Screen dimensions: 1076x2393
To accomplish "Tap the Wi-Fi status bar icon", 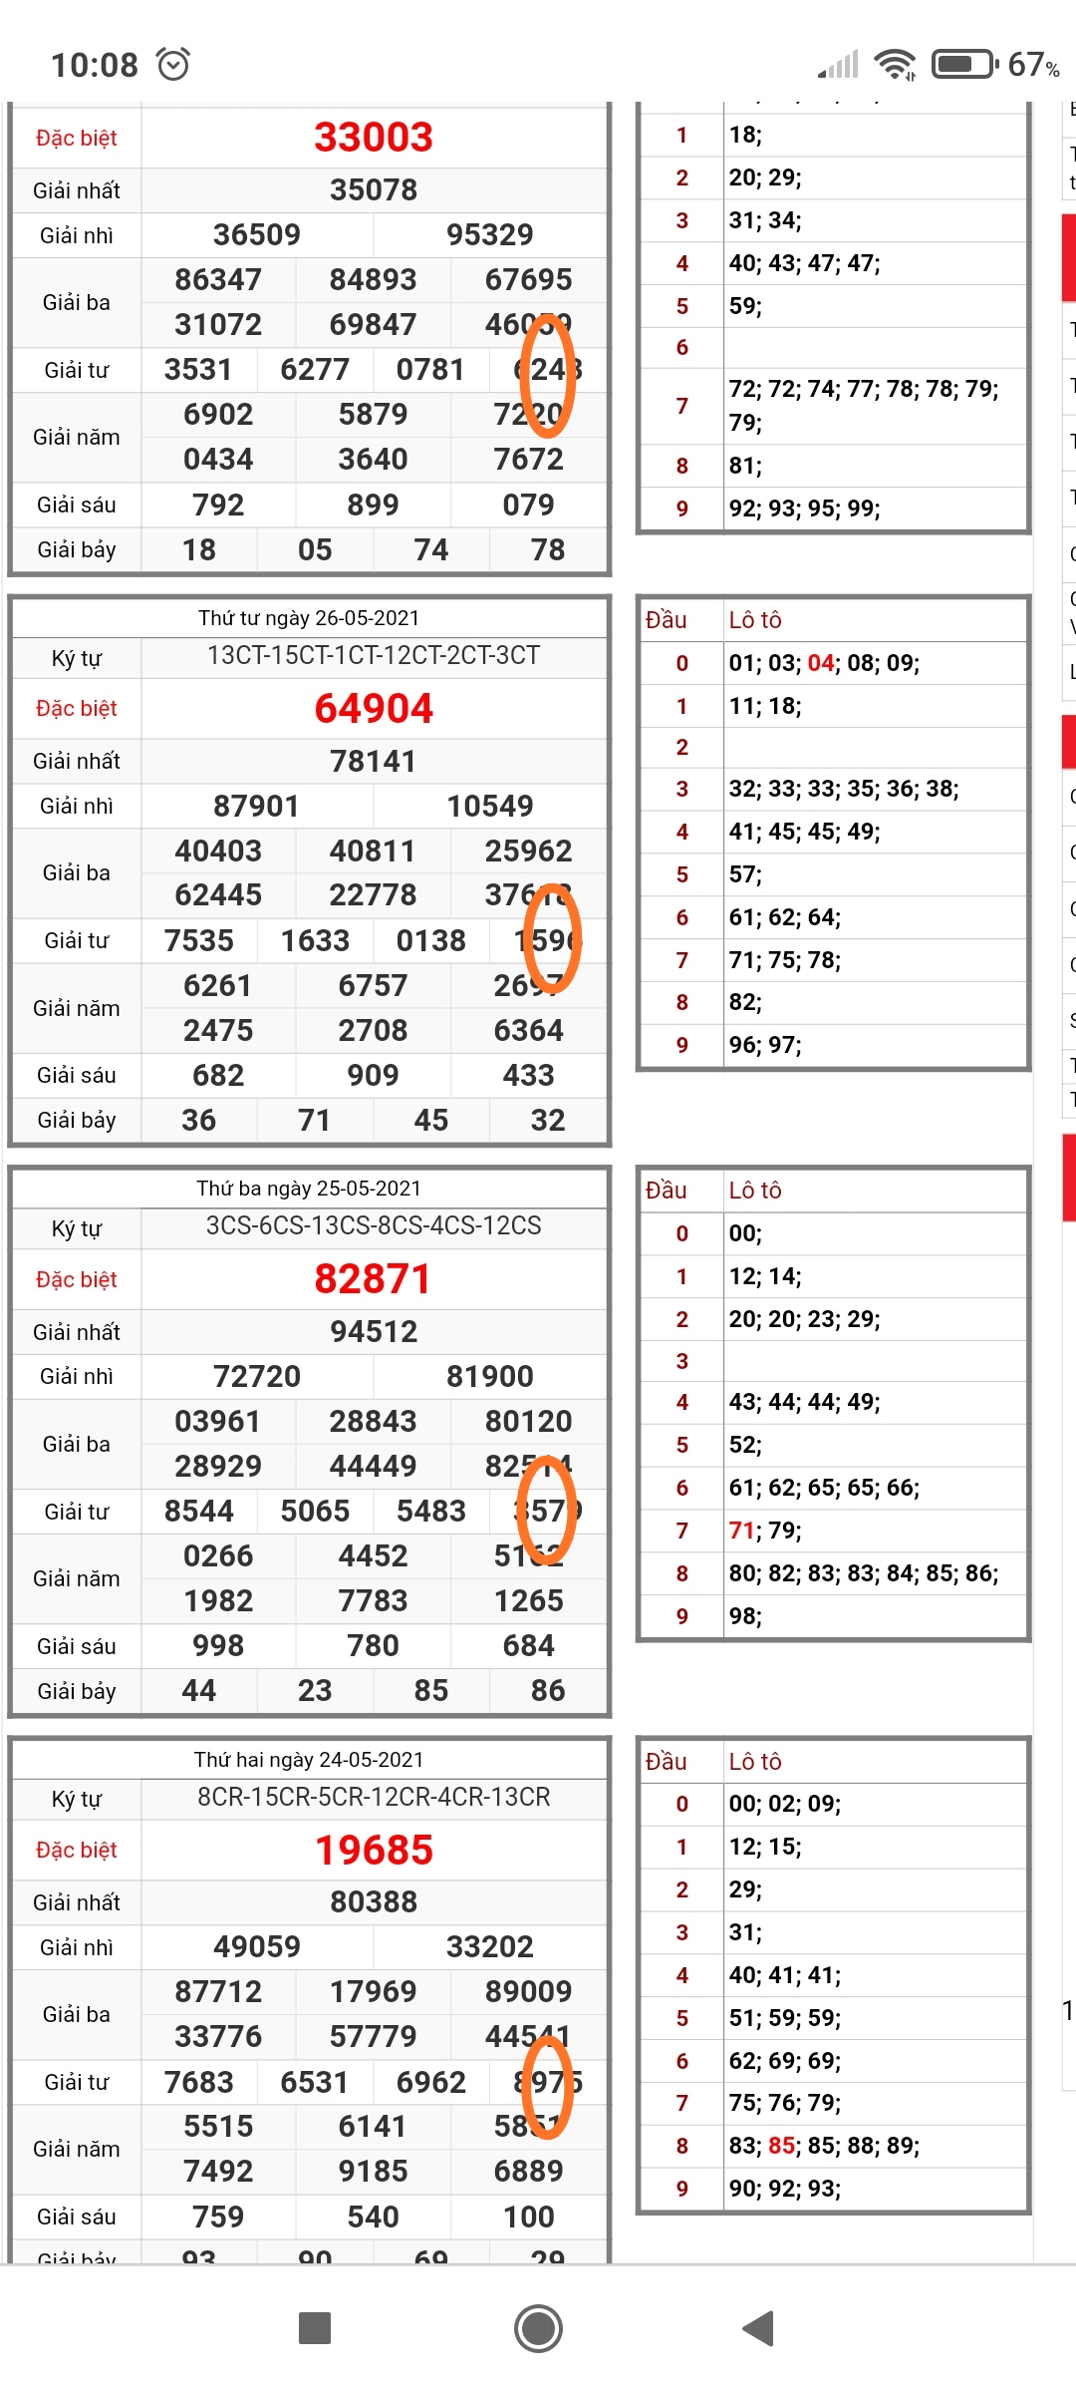I will click(894, 65).
